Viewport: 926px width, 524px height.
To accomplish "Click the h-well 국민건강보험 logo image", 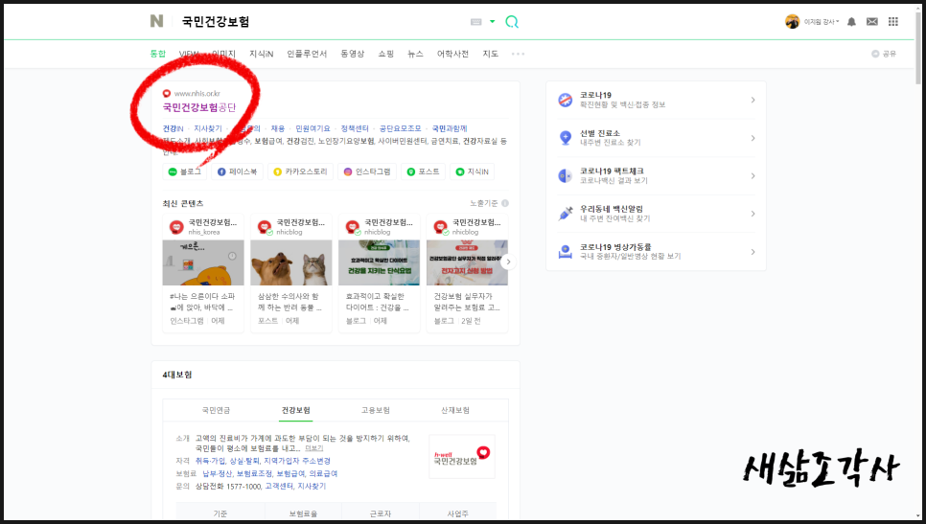I will [462, 457].
